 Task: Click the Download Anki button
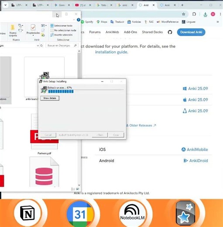coord(191,32)
